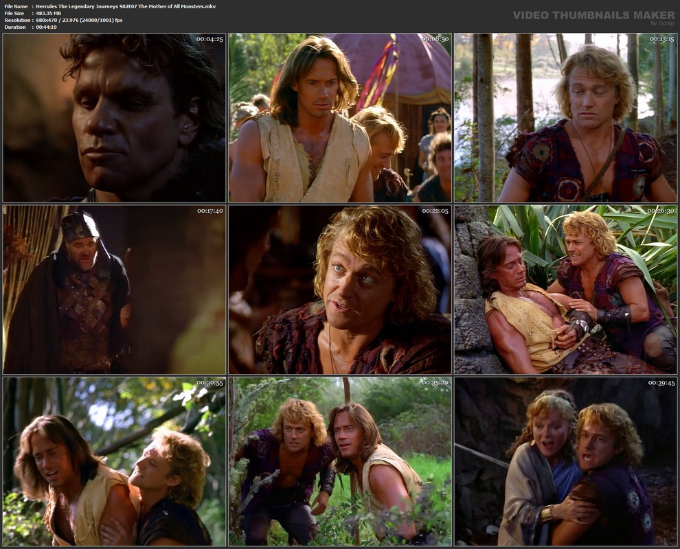Select the thumbnail at 00:08:50
Screen dimensions: 680x549
pyautogui.click(x=340, y=118)
